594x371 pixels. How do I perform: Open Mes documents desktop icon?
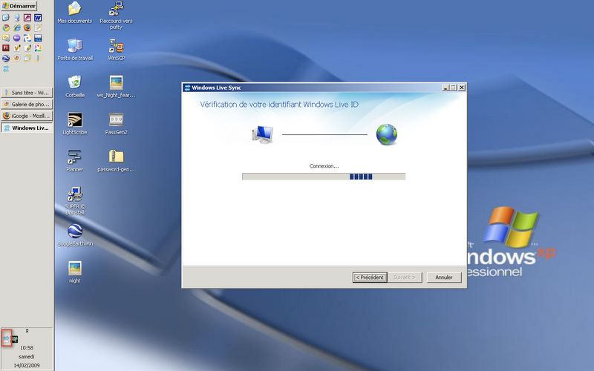coord(75,13)
